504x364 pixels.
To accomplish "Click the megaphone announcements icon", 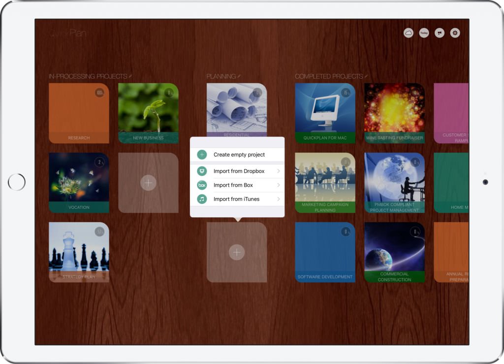I will (440, 33).
